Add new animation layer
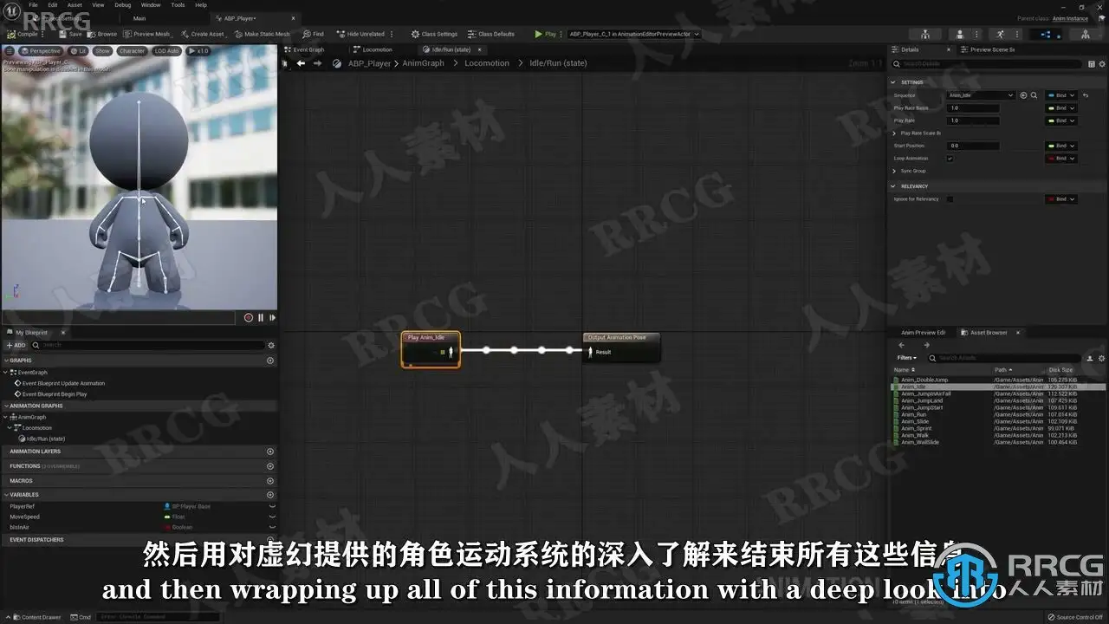The image size is (1109, 624). click(270, 452)
